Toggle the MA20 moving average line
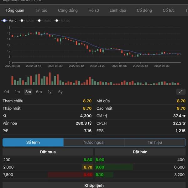 (27, 21)
